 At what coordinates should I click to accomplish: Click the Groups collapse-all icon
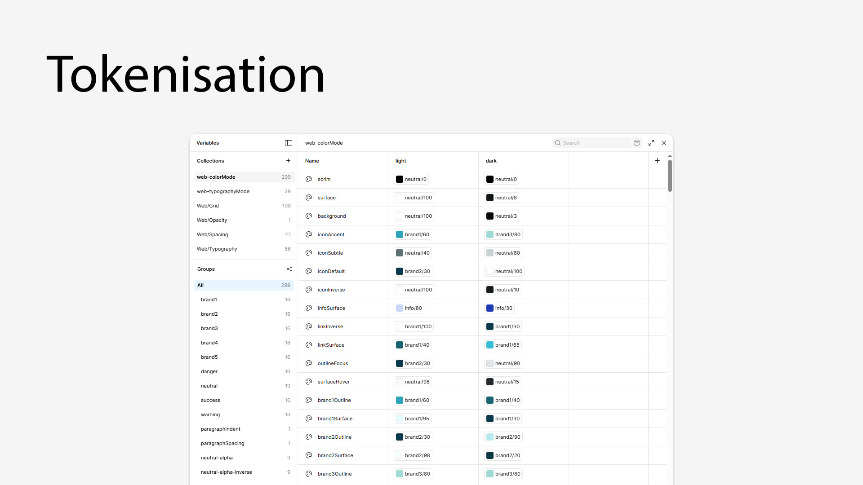click(289, 269)
